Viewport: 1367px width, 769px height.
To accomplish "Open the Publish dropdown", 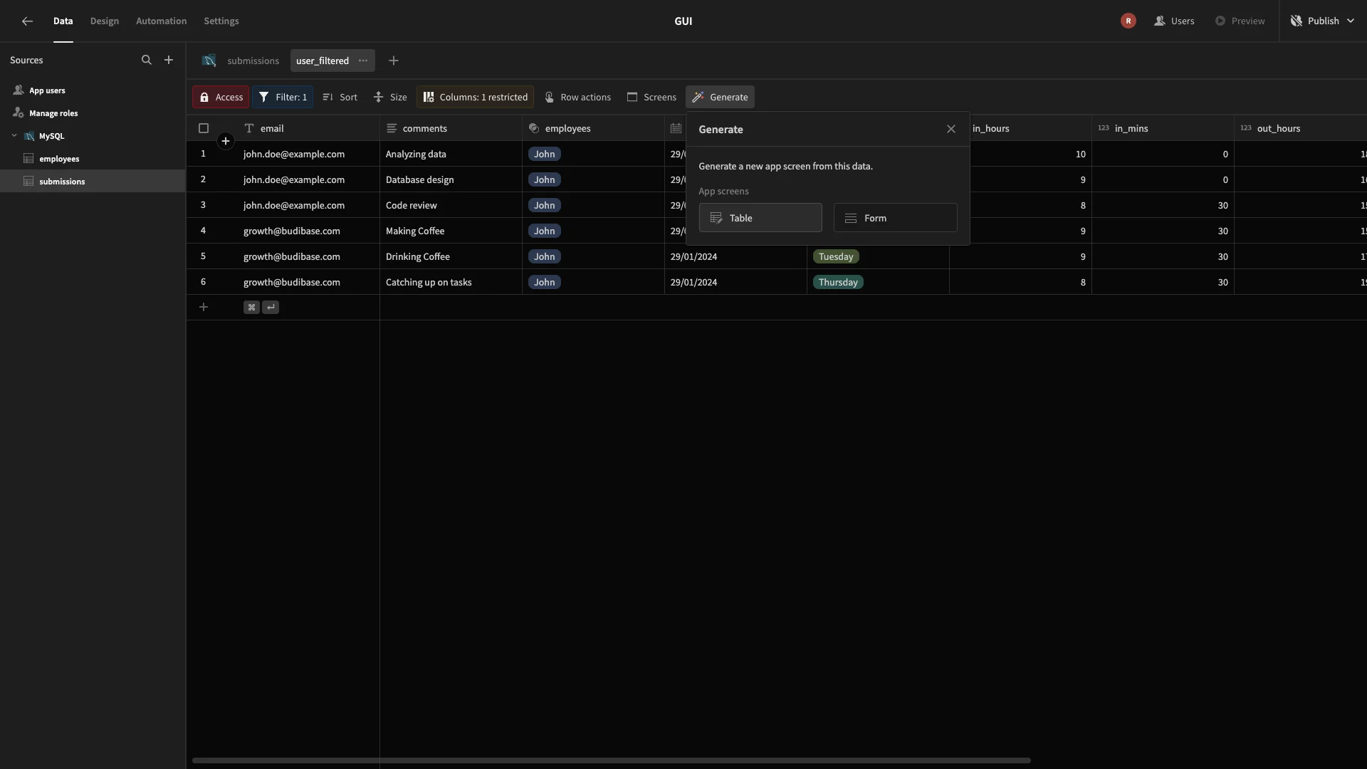I will [1323, 21].
